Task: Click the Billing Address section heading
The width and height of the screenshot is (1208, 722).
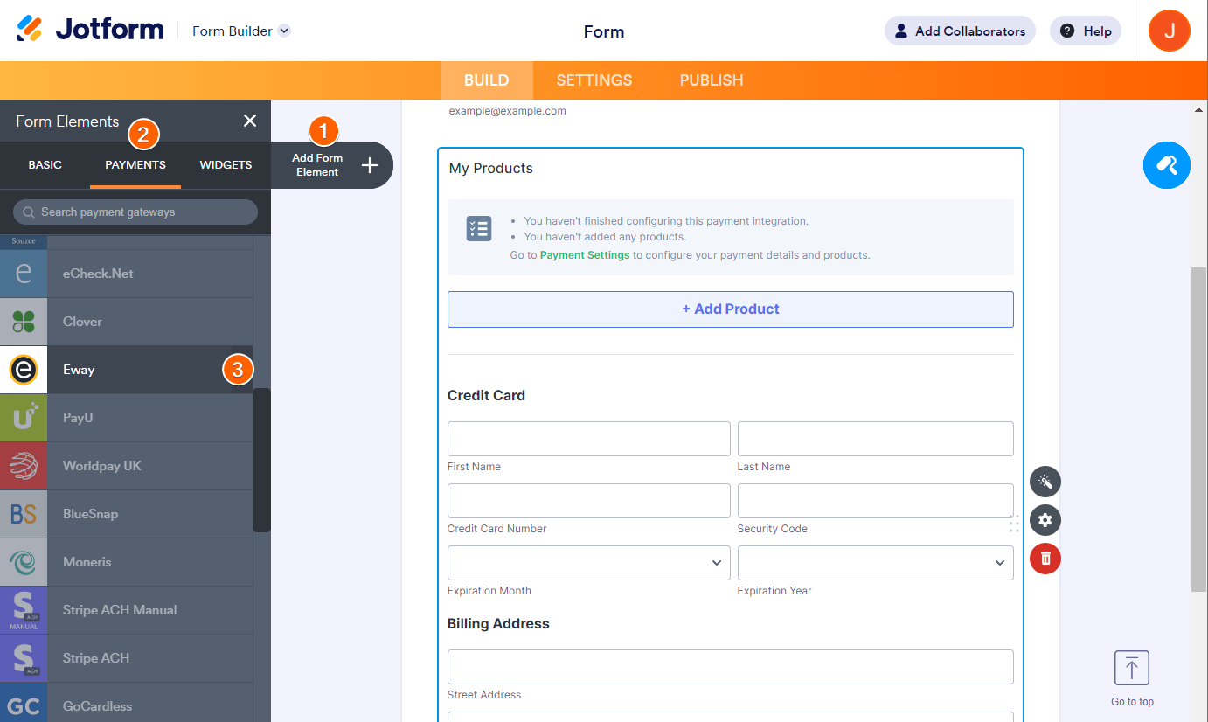Action: point(498,623)
